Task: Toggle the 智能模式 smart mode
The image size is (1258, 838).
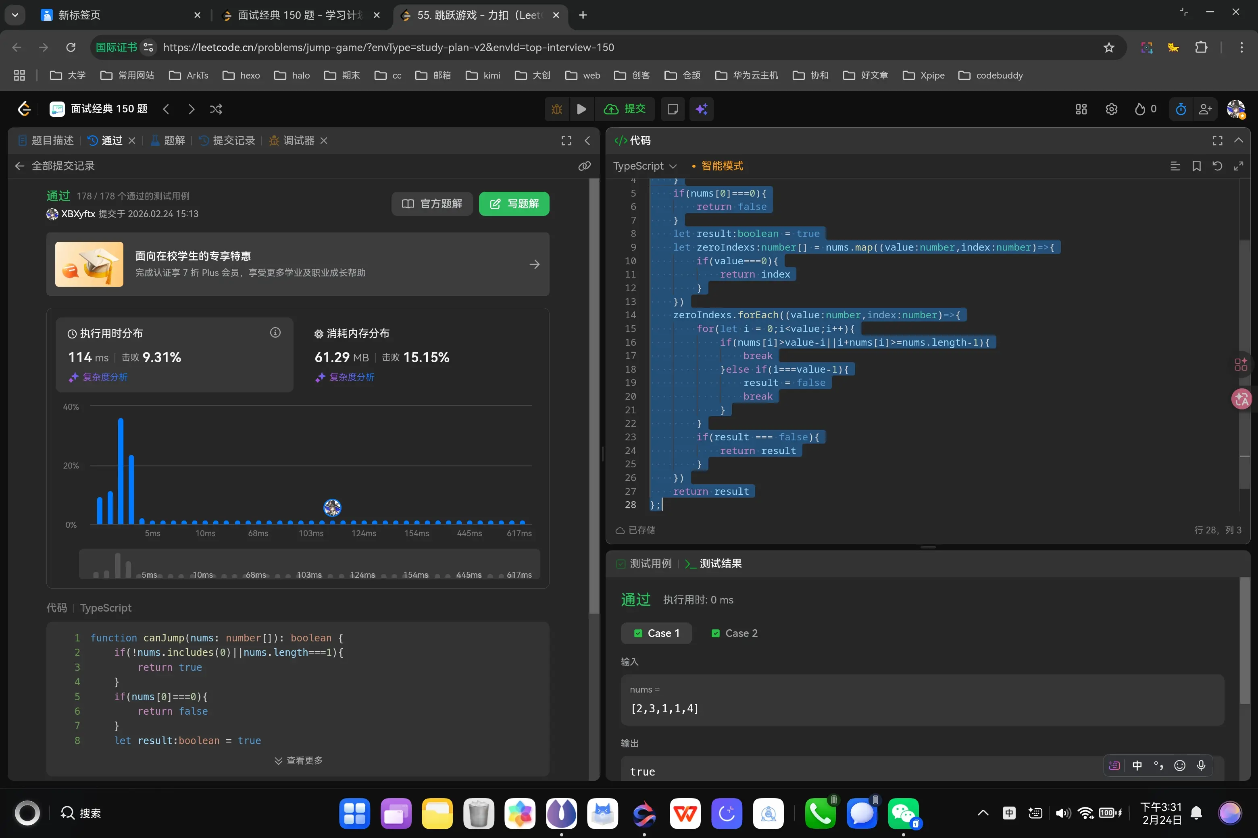Action: tap(721, 166)
